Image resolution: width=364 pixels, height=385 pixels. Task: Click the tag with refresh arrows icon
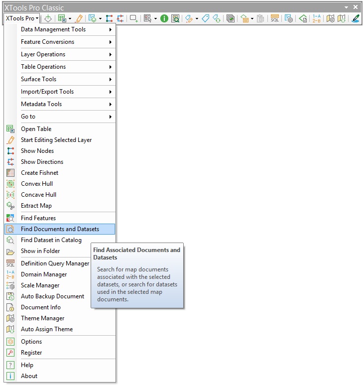point(217,18)
